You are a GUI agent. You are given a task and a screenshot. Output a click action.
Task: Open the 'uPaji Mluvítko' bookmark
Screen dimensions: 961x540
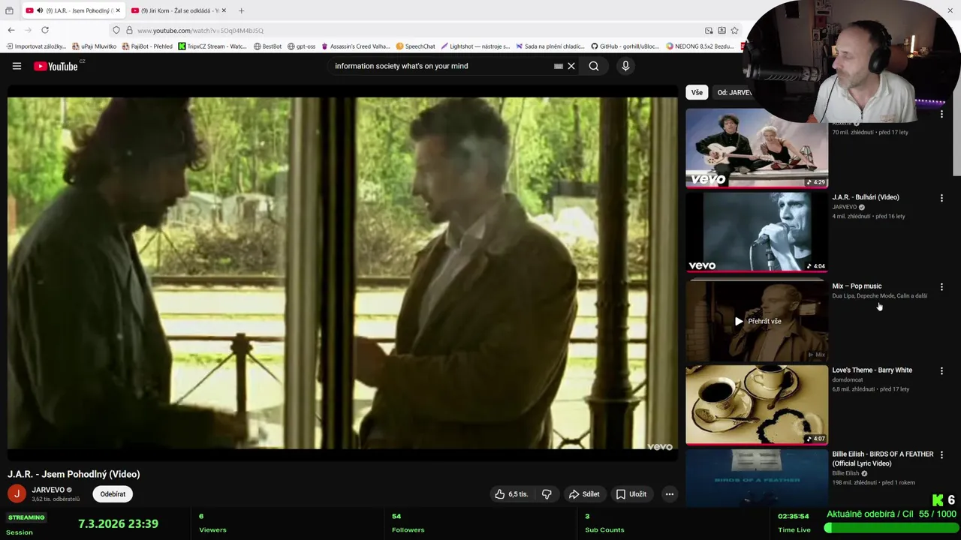[95, 46]
